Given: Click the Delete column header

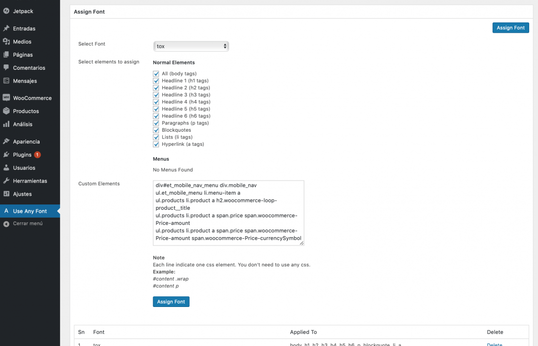Looking at the screenshot, I should [x=495, y=332].
